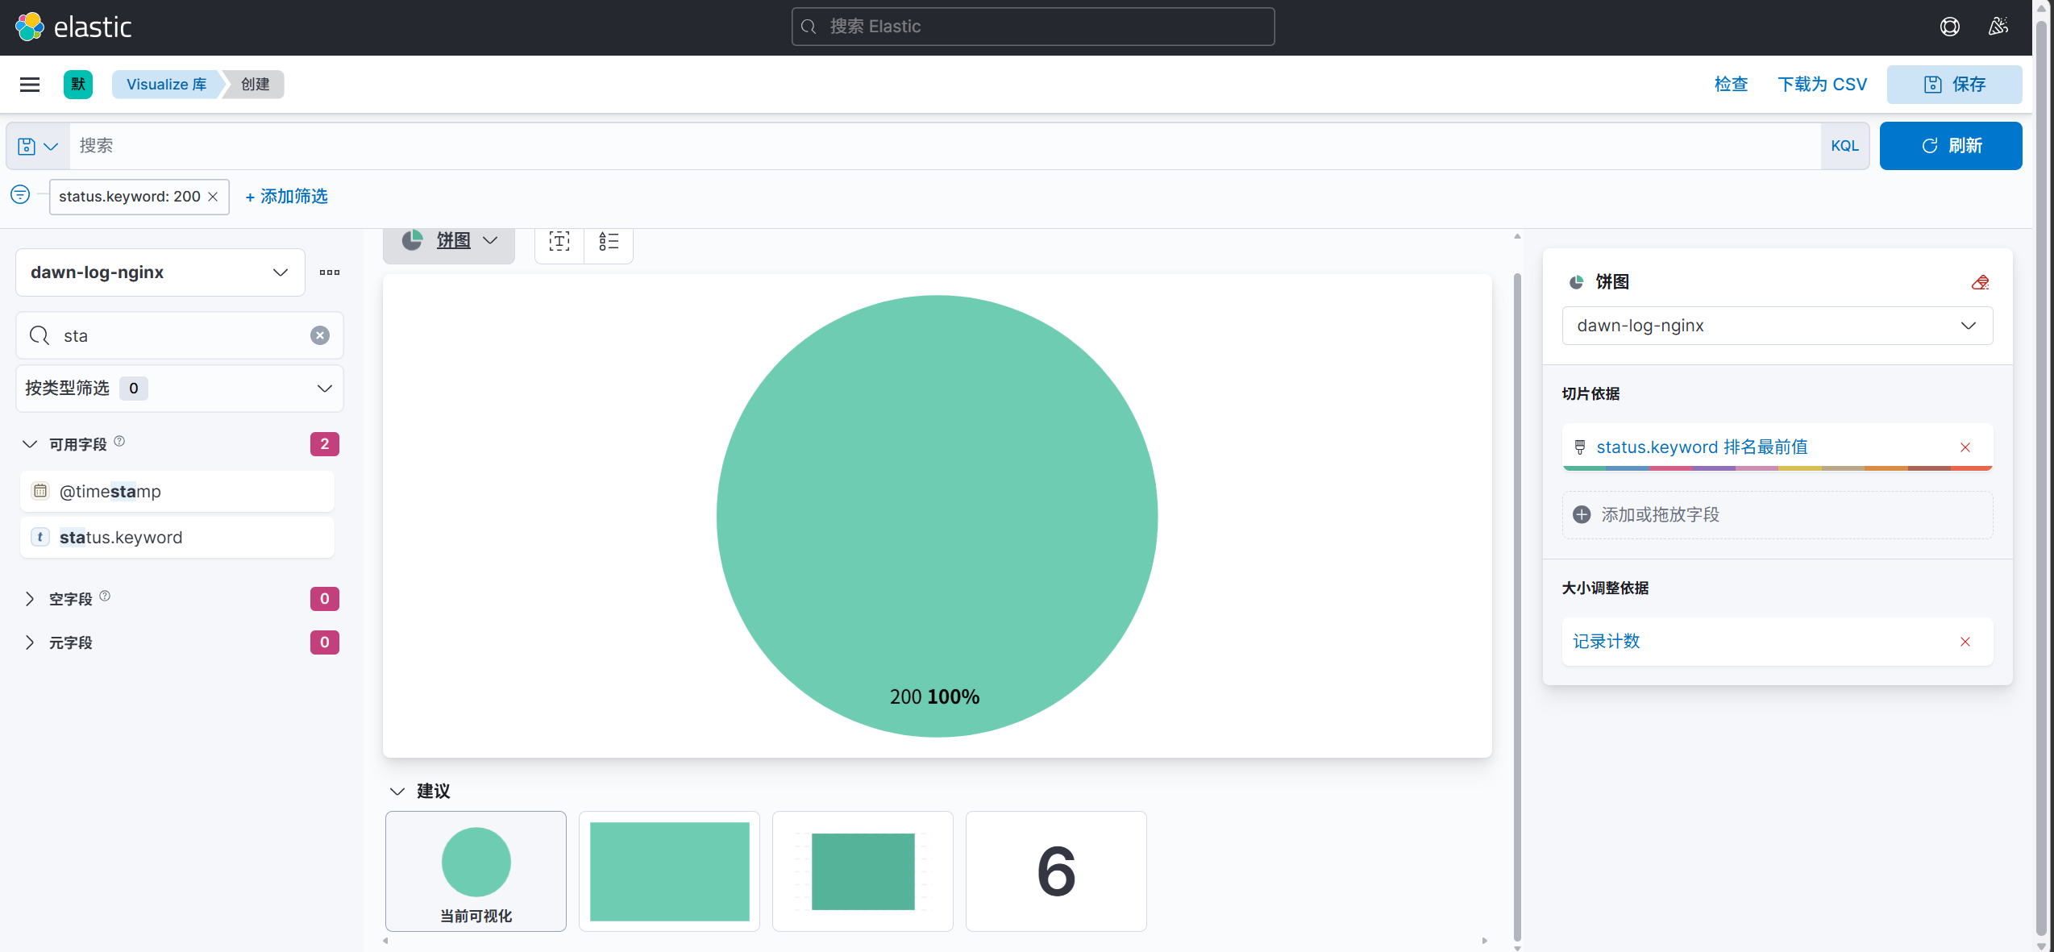Screen dimensions: 2054x952
Task: Open the pie chart type dropdown
Action: coord(449,241)
